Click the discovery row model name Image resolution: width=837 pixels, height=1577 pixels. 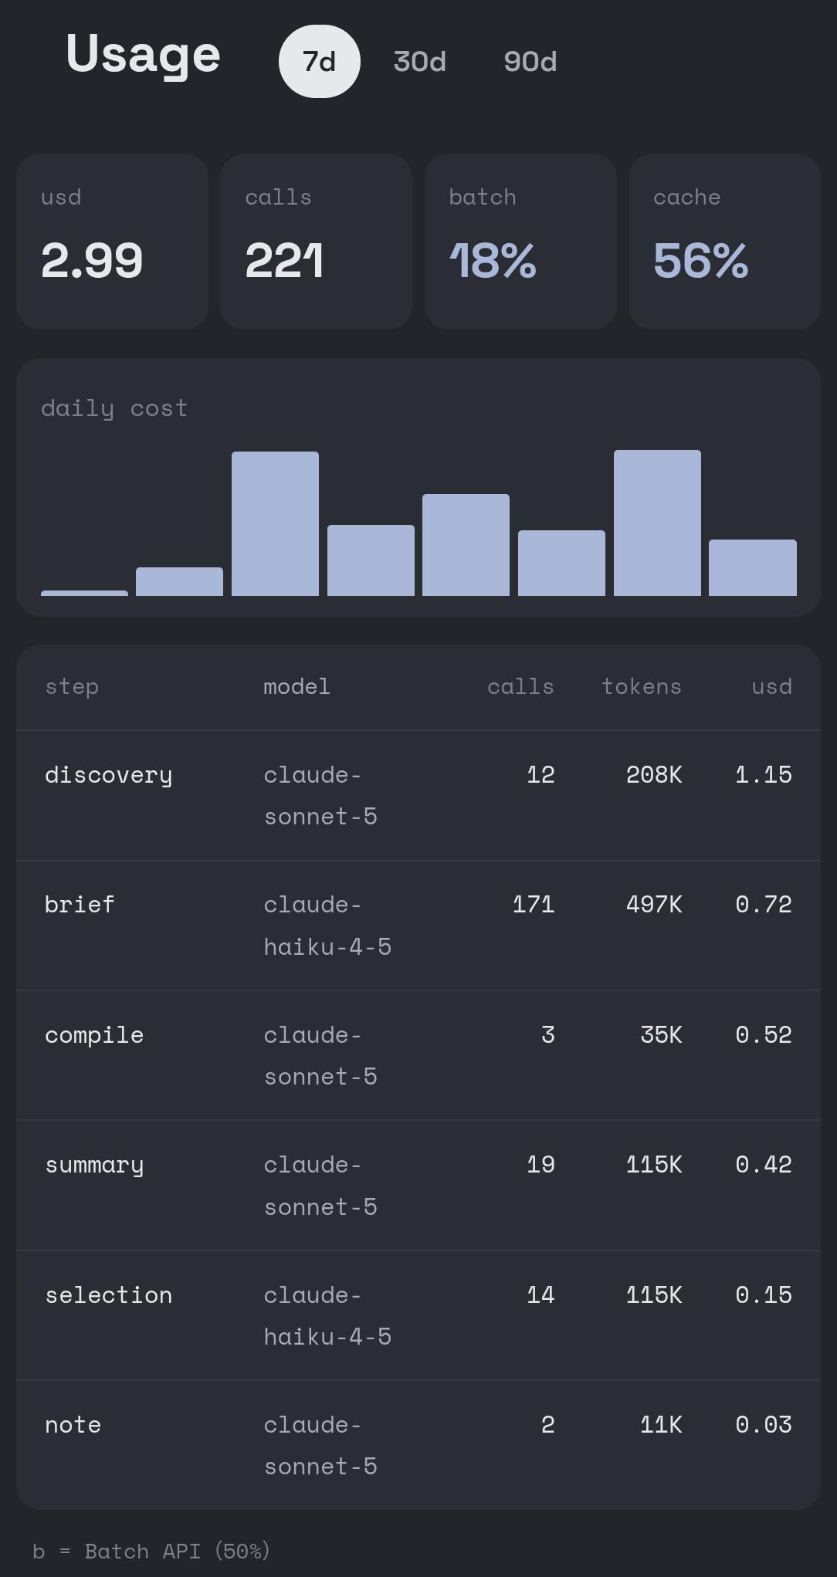click(320, 795)
